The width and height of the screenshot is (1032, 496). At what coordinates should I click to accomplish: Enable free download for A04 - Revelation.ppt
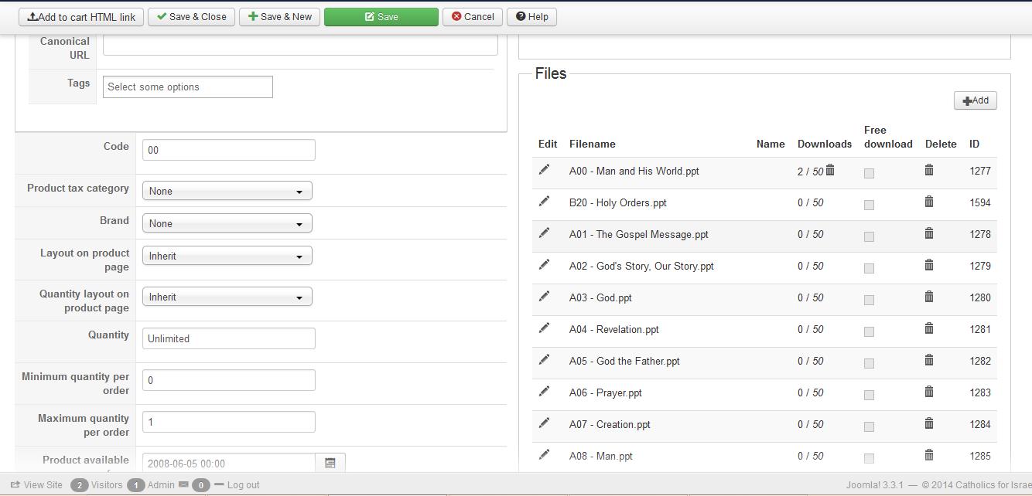869,331
